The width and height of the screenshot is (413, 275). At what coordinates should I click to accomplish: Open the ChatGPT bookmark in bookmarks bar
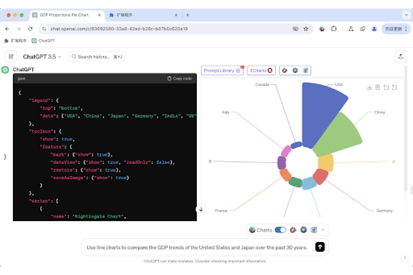tap(44, 41)
